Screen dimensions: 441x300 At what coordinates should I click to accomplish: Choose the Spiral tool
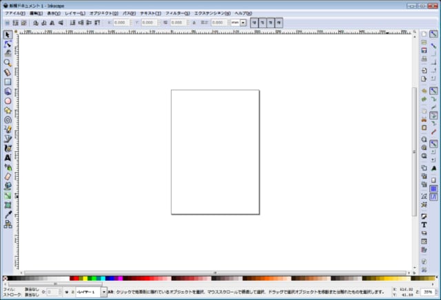[8, 119]
